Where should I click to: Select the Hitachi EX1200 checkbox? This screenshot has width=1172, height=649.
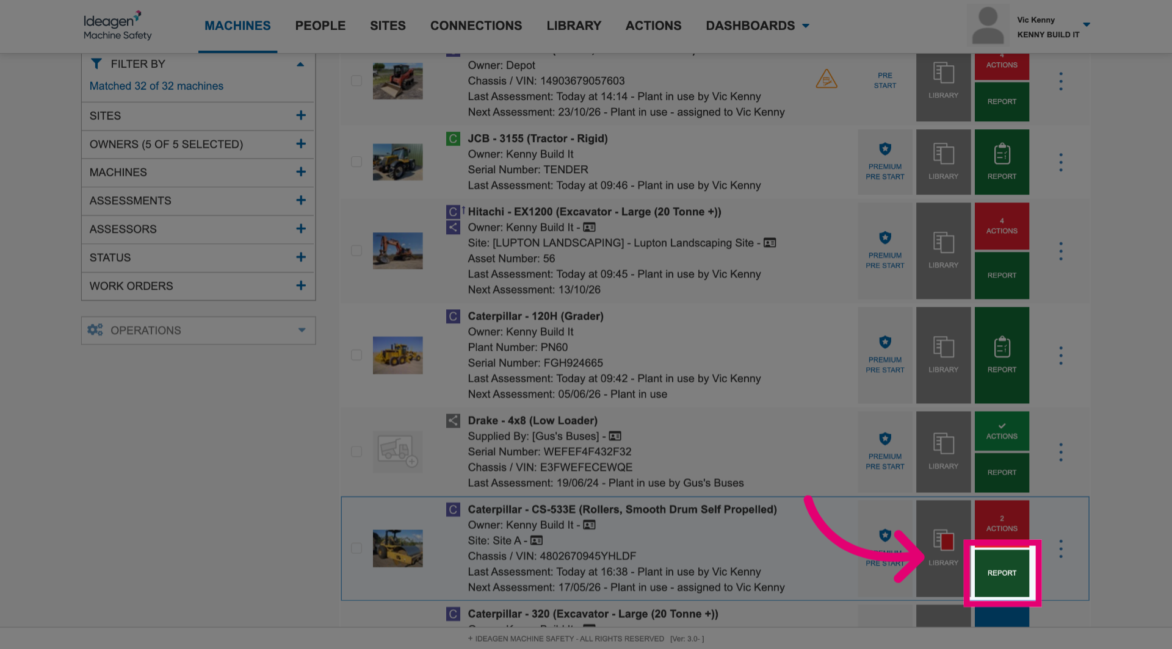[x=356, y=251]
